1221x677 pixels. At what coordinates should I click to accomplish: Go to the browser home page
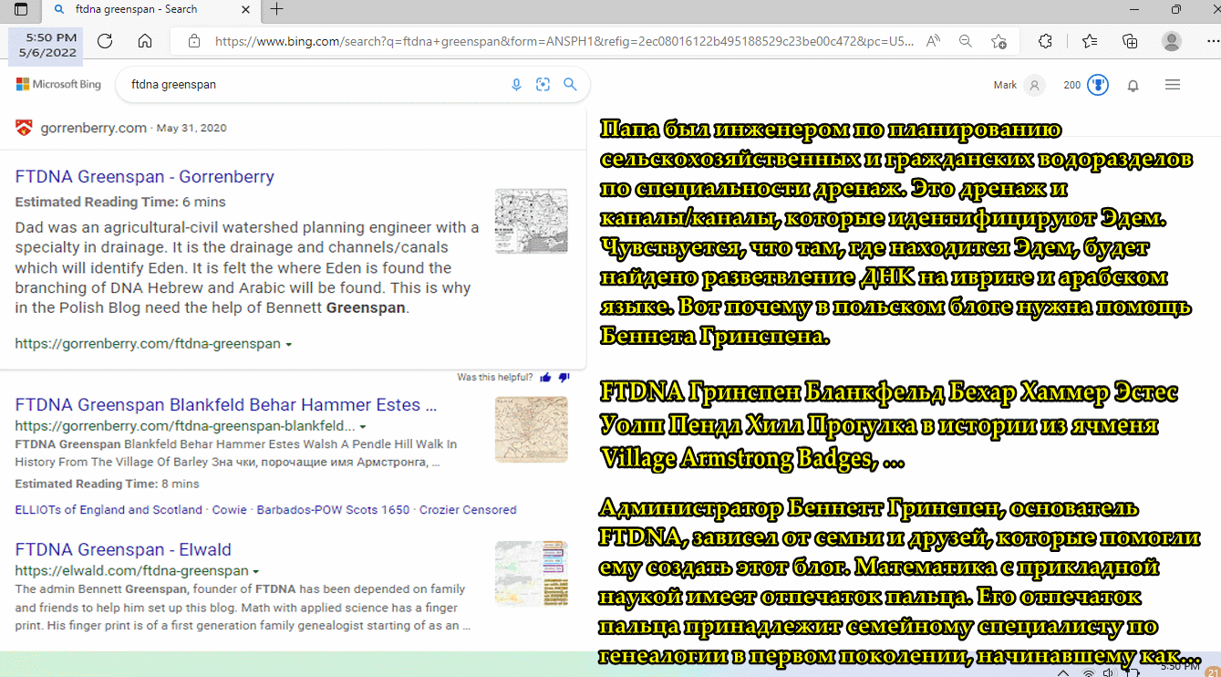(x=145, y=41)
